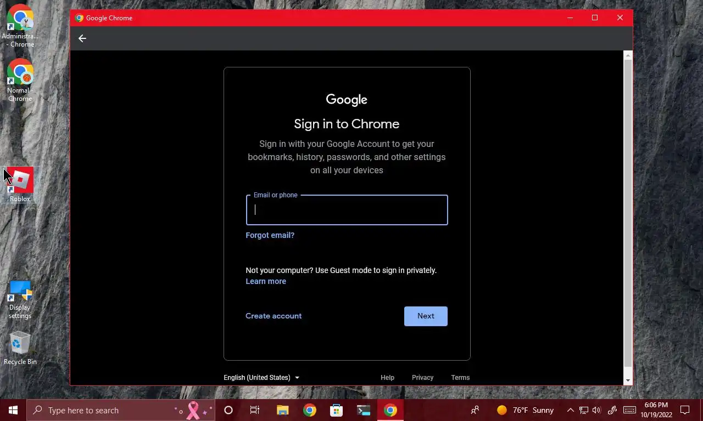Click the Create account button
The width and height of the screenshot is (703, 421).
click(x=274, y=316)
